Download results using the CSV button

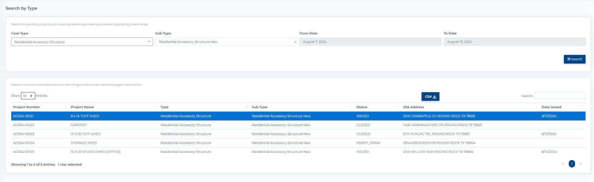coord(430,97)
